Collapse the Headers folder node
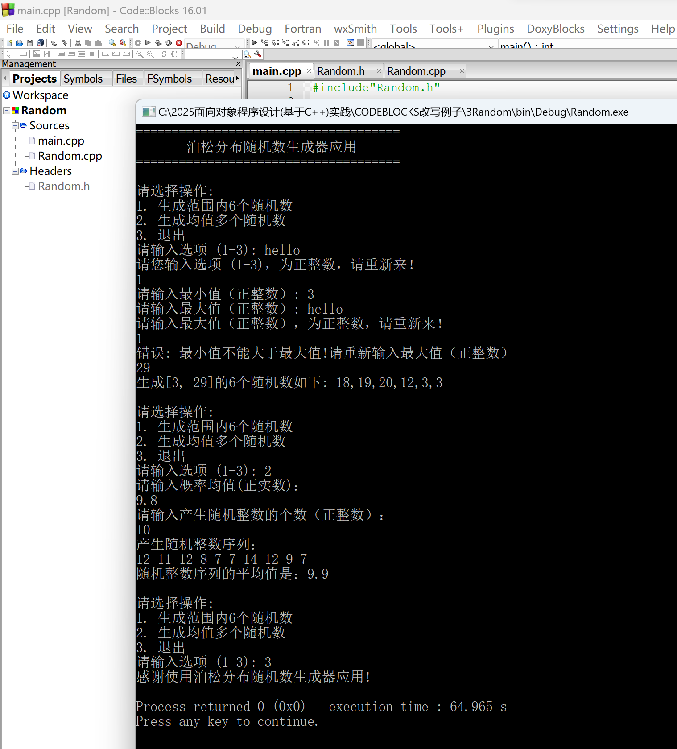The image size is (677, 749). tap(15, 171)
